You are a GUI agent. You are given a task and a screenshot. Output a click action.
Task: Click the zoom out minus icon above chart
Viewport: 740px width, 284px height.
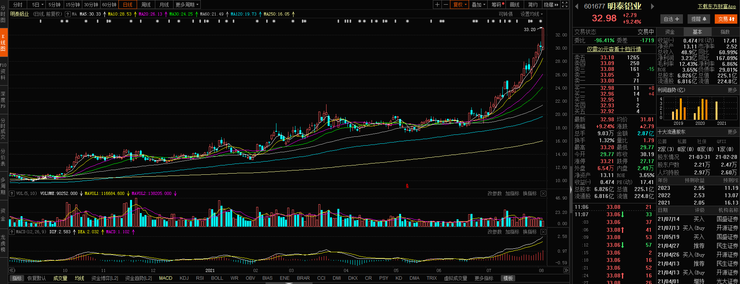click(x=446, y=5)
